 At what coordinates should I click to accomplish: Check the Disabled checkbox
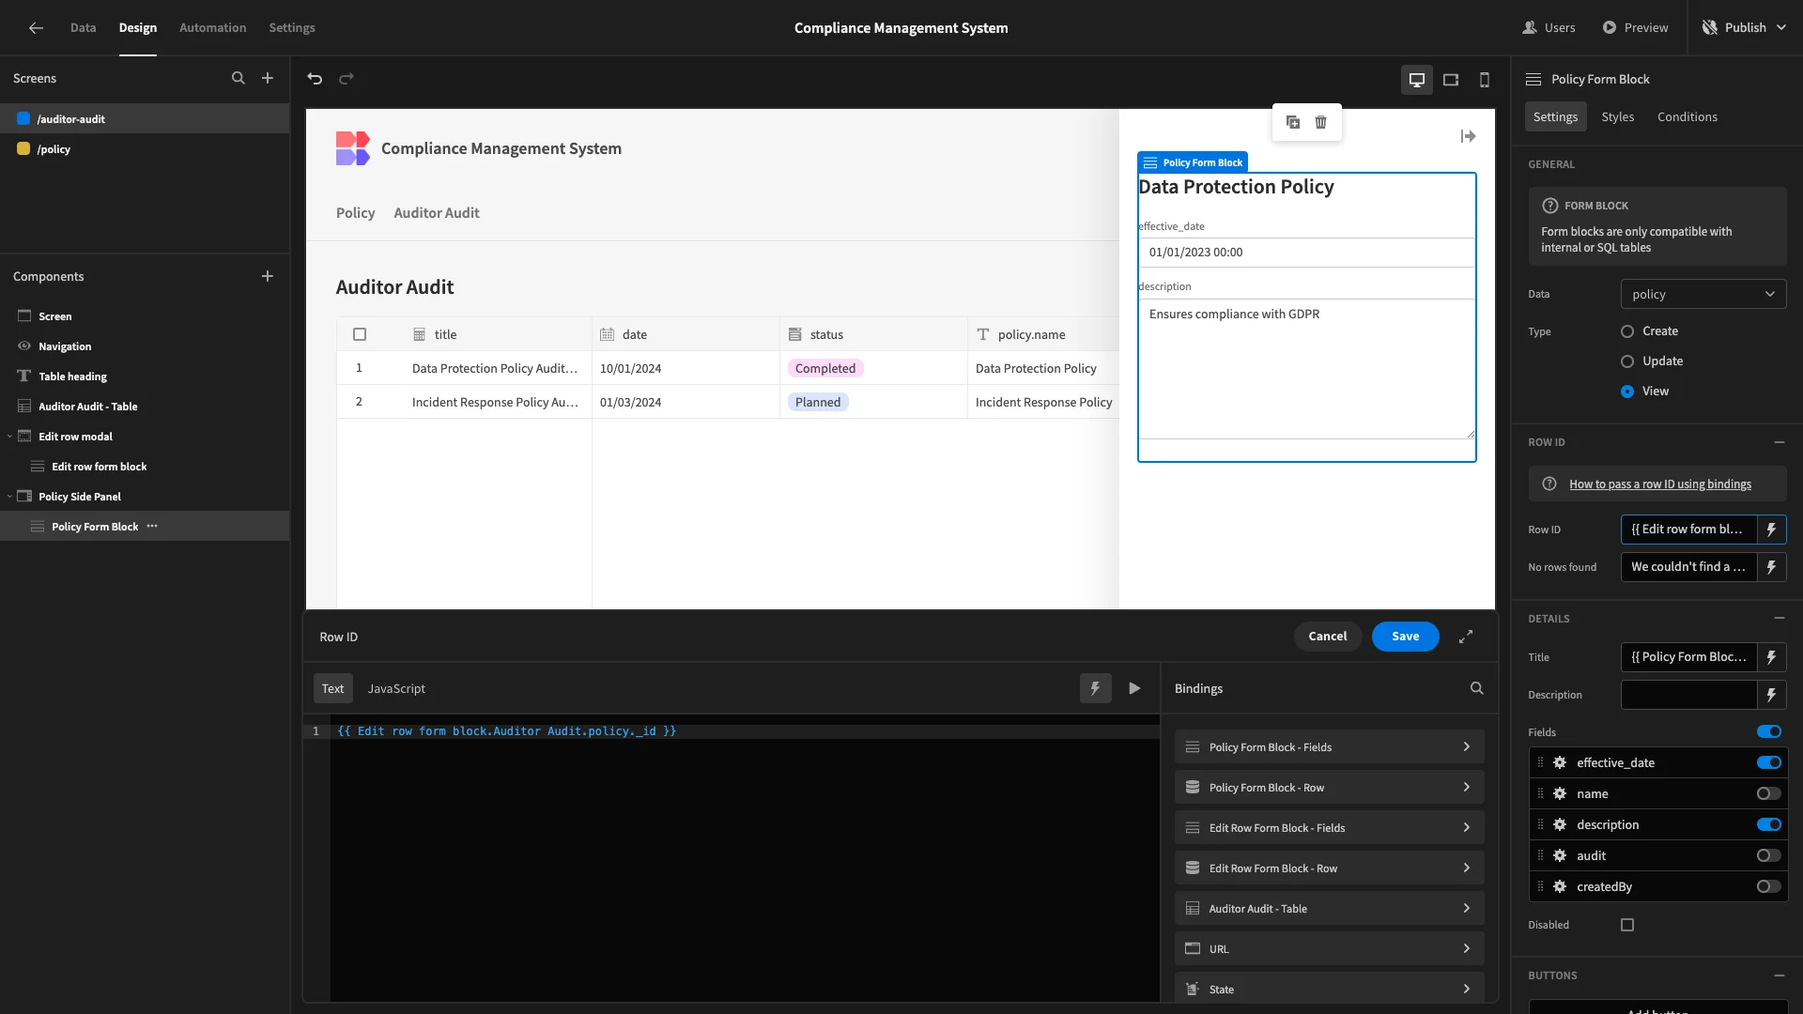pos(1627,925)
